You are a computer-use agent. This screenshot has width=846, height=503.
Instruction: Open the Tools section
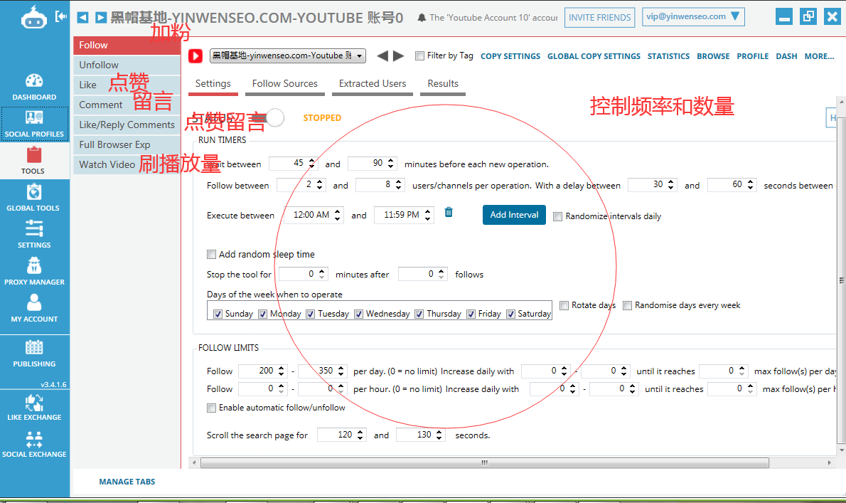pos(33,160)
